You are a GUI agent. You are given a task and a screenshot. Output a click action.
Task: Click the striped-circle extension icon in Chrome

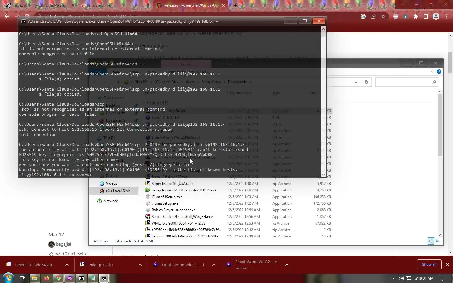click(396, 16)
